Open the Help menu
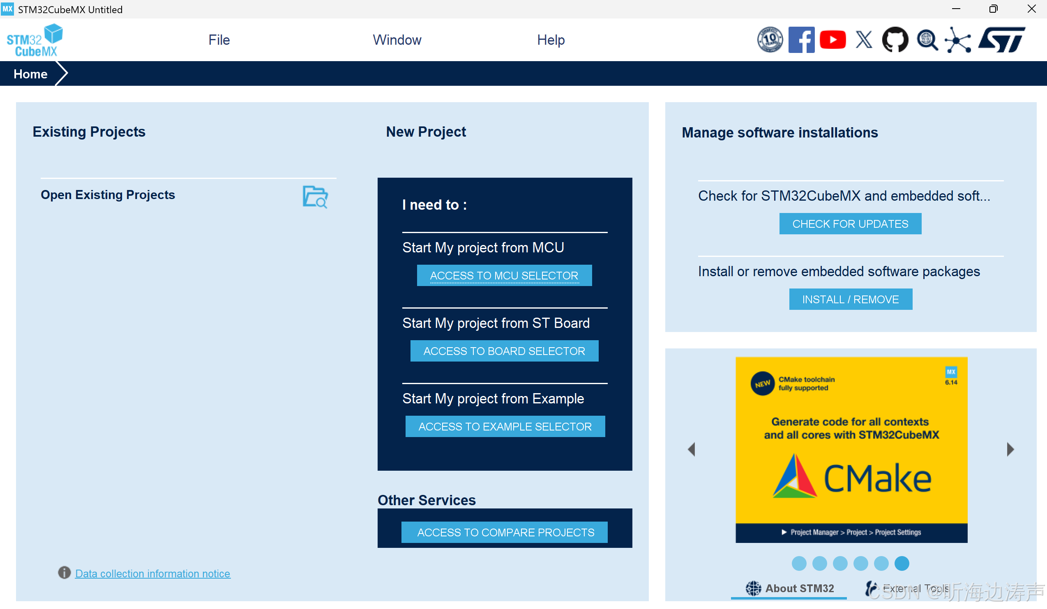Viewport: 1047px width, 609px height. coord(551,40)
